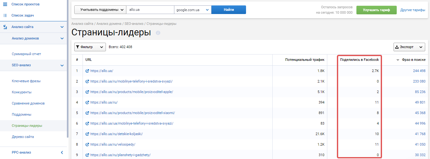This screenshot has width=430, height=159.
Task: Open external link icon for mobilnye-telefony ru row
Action: 87,81
